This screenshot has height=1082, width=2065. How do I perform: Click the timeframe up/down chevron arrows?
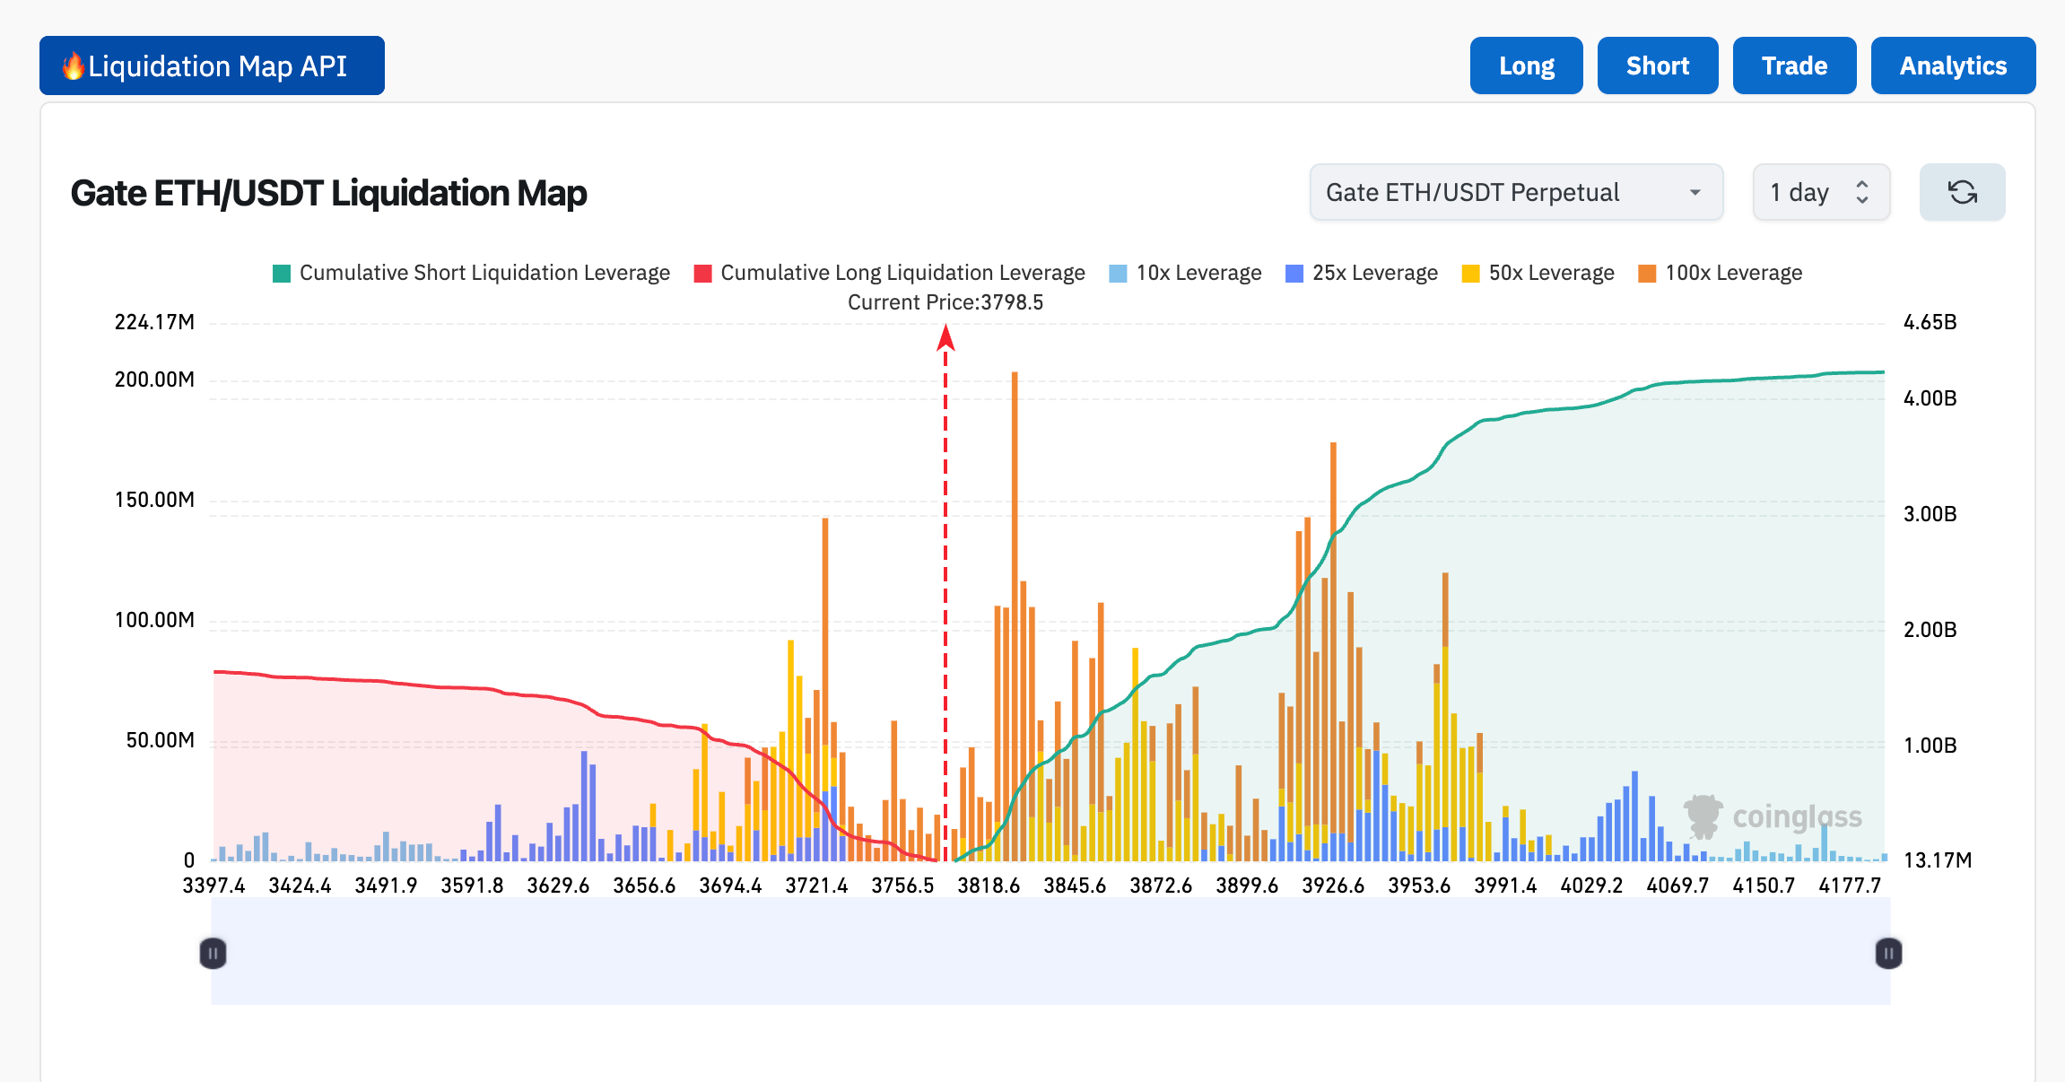(x=1862, y=192)
